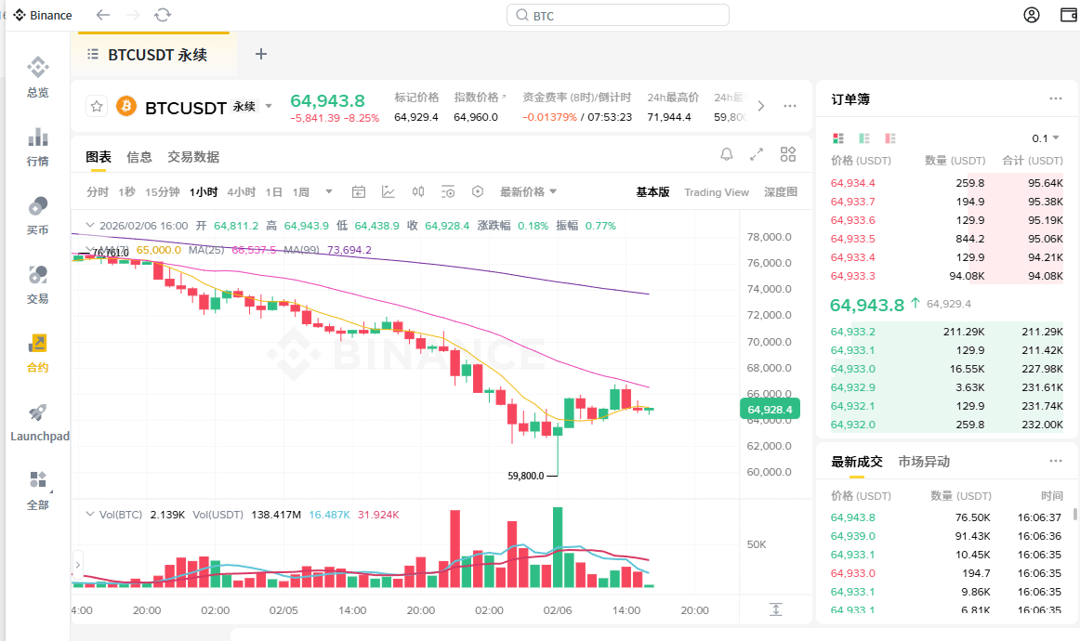Switch to the 信息 info tab
Screen dimensions: 1080x641
pyautogui.click(x=139, y=157)
